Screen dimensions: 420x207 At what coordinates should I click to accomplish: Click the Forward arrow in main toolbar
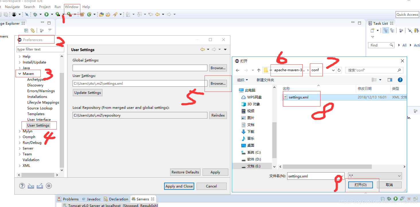(x=169, y=14)
